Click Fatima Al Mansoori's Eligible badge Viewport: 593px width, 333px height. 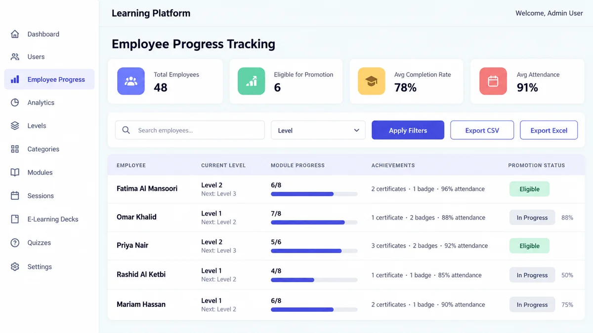(529, 189)
